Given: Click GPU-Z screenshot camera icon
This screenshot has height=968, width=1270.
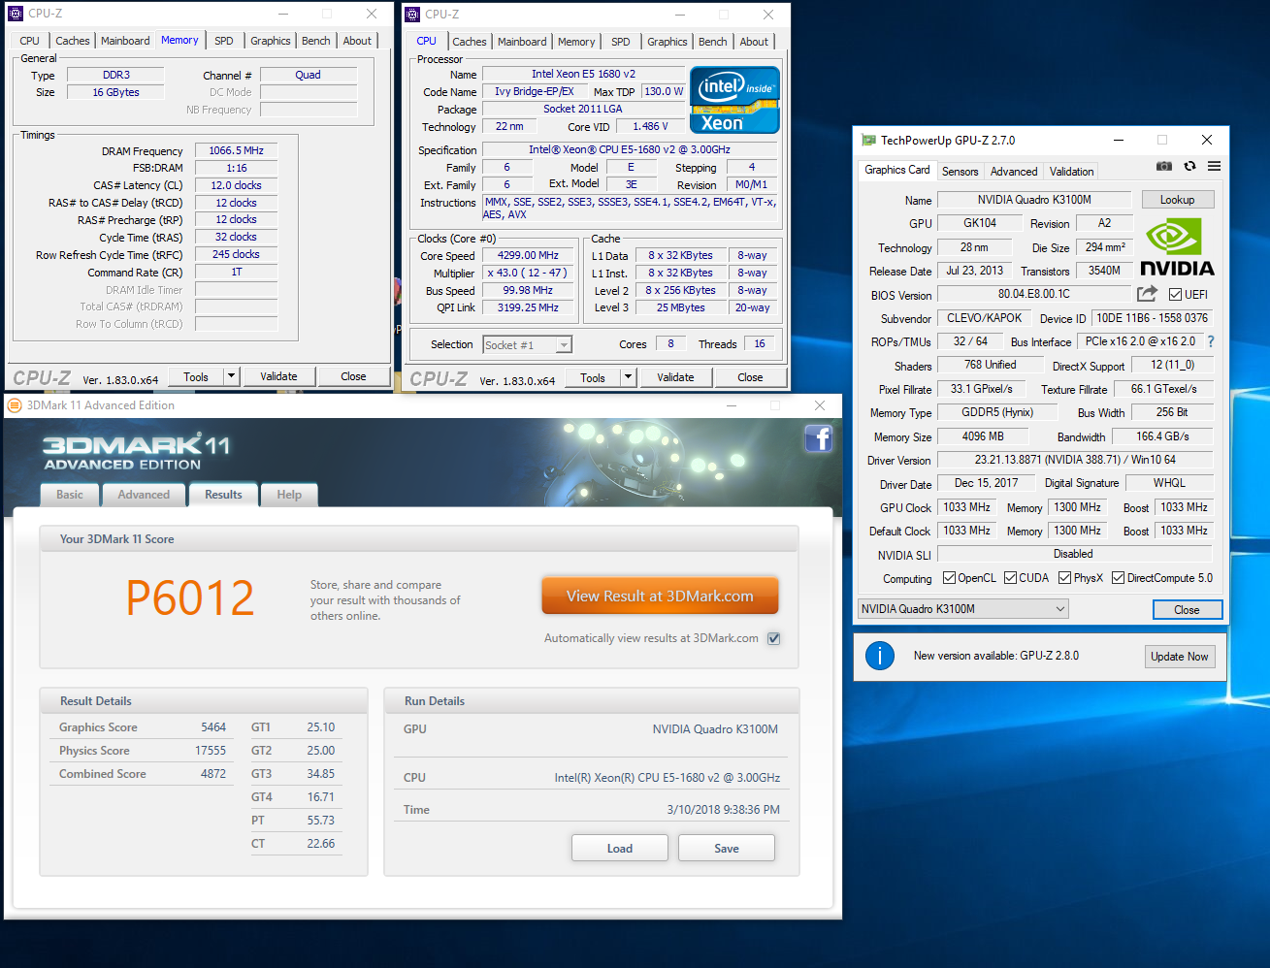Looking at the screenshot, I should (x=1164, y=167).
